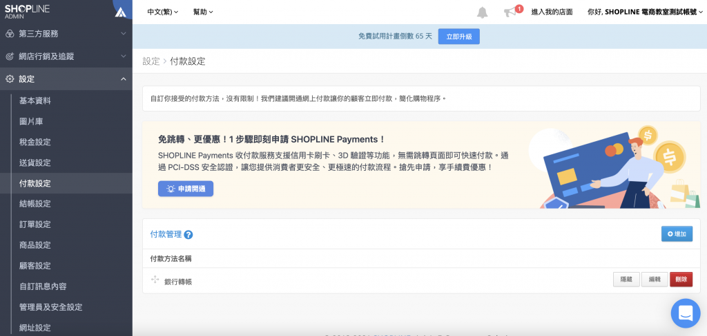707x336 pixels.
Task: Click the 免費試用計畫倒數 65 天 text
Action: [x=396, y=36]
